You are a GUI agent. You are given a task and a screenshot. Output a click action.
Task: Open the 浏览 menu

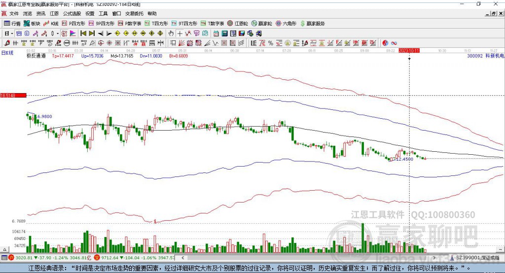[x=28, y=13]
